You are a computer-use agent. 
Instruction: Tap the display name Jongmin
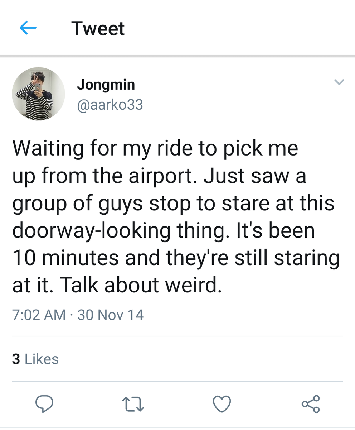coord(106,85)
